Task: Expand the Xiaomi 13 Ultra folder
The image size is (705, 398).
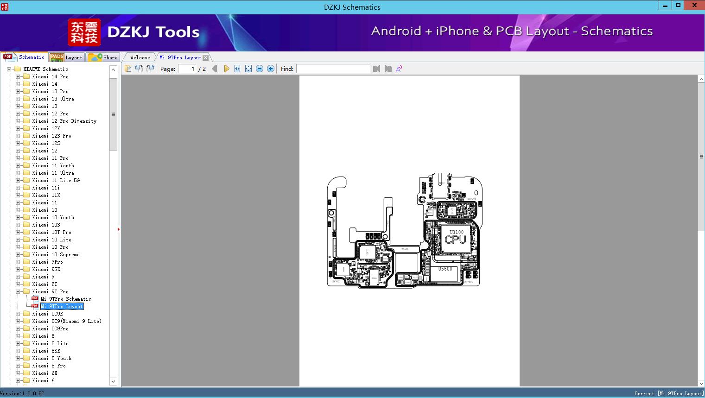Action: click(x=18, y=99)
